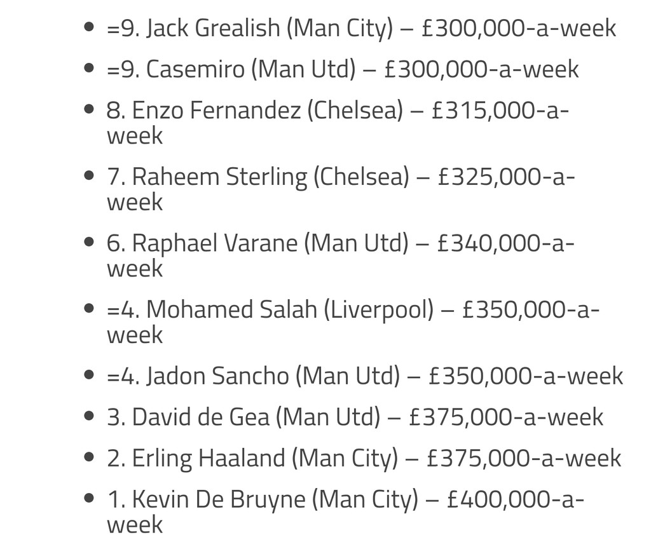The width and height of the screenshot is (651, 542).
Task: Click the bullet beside Raheem Sterling
Action: pos(90,177)
